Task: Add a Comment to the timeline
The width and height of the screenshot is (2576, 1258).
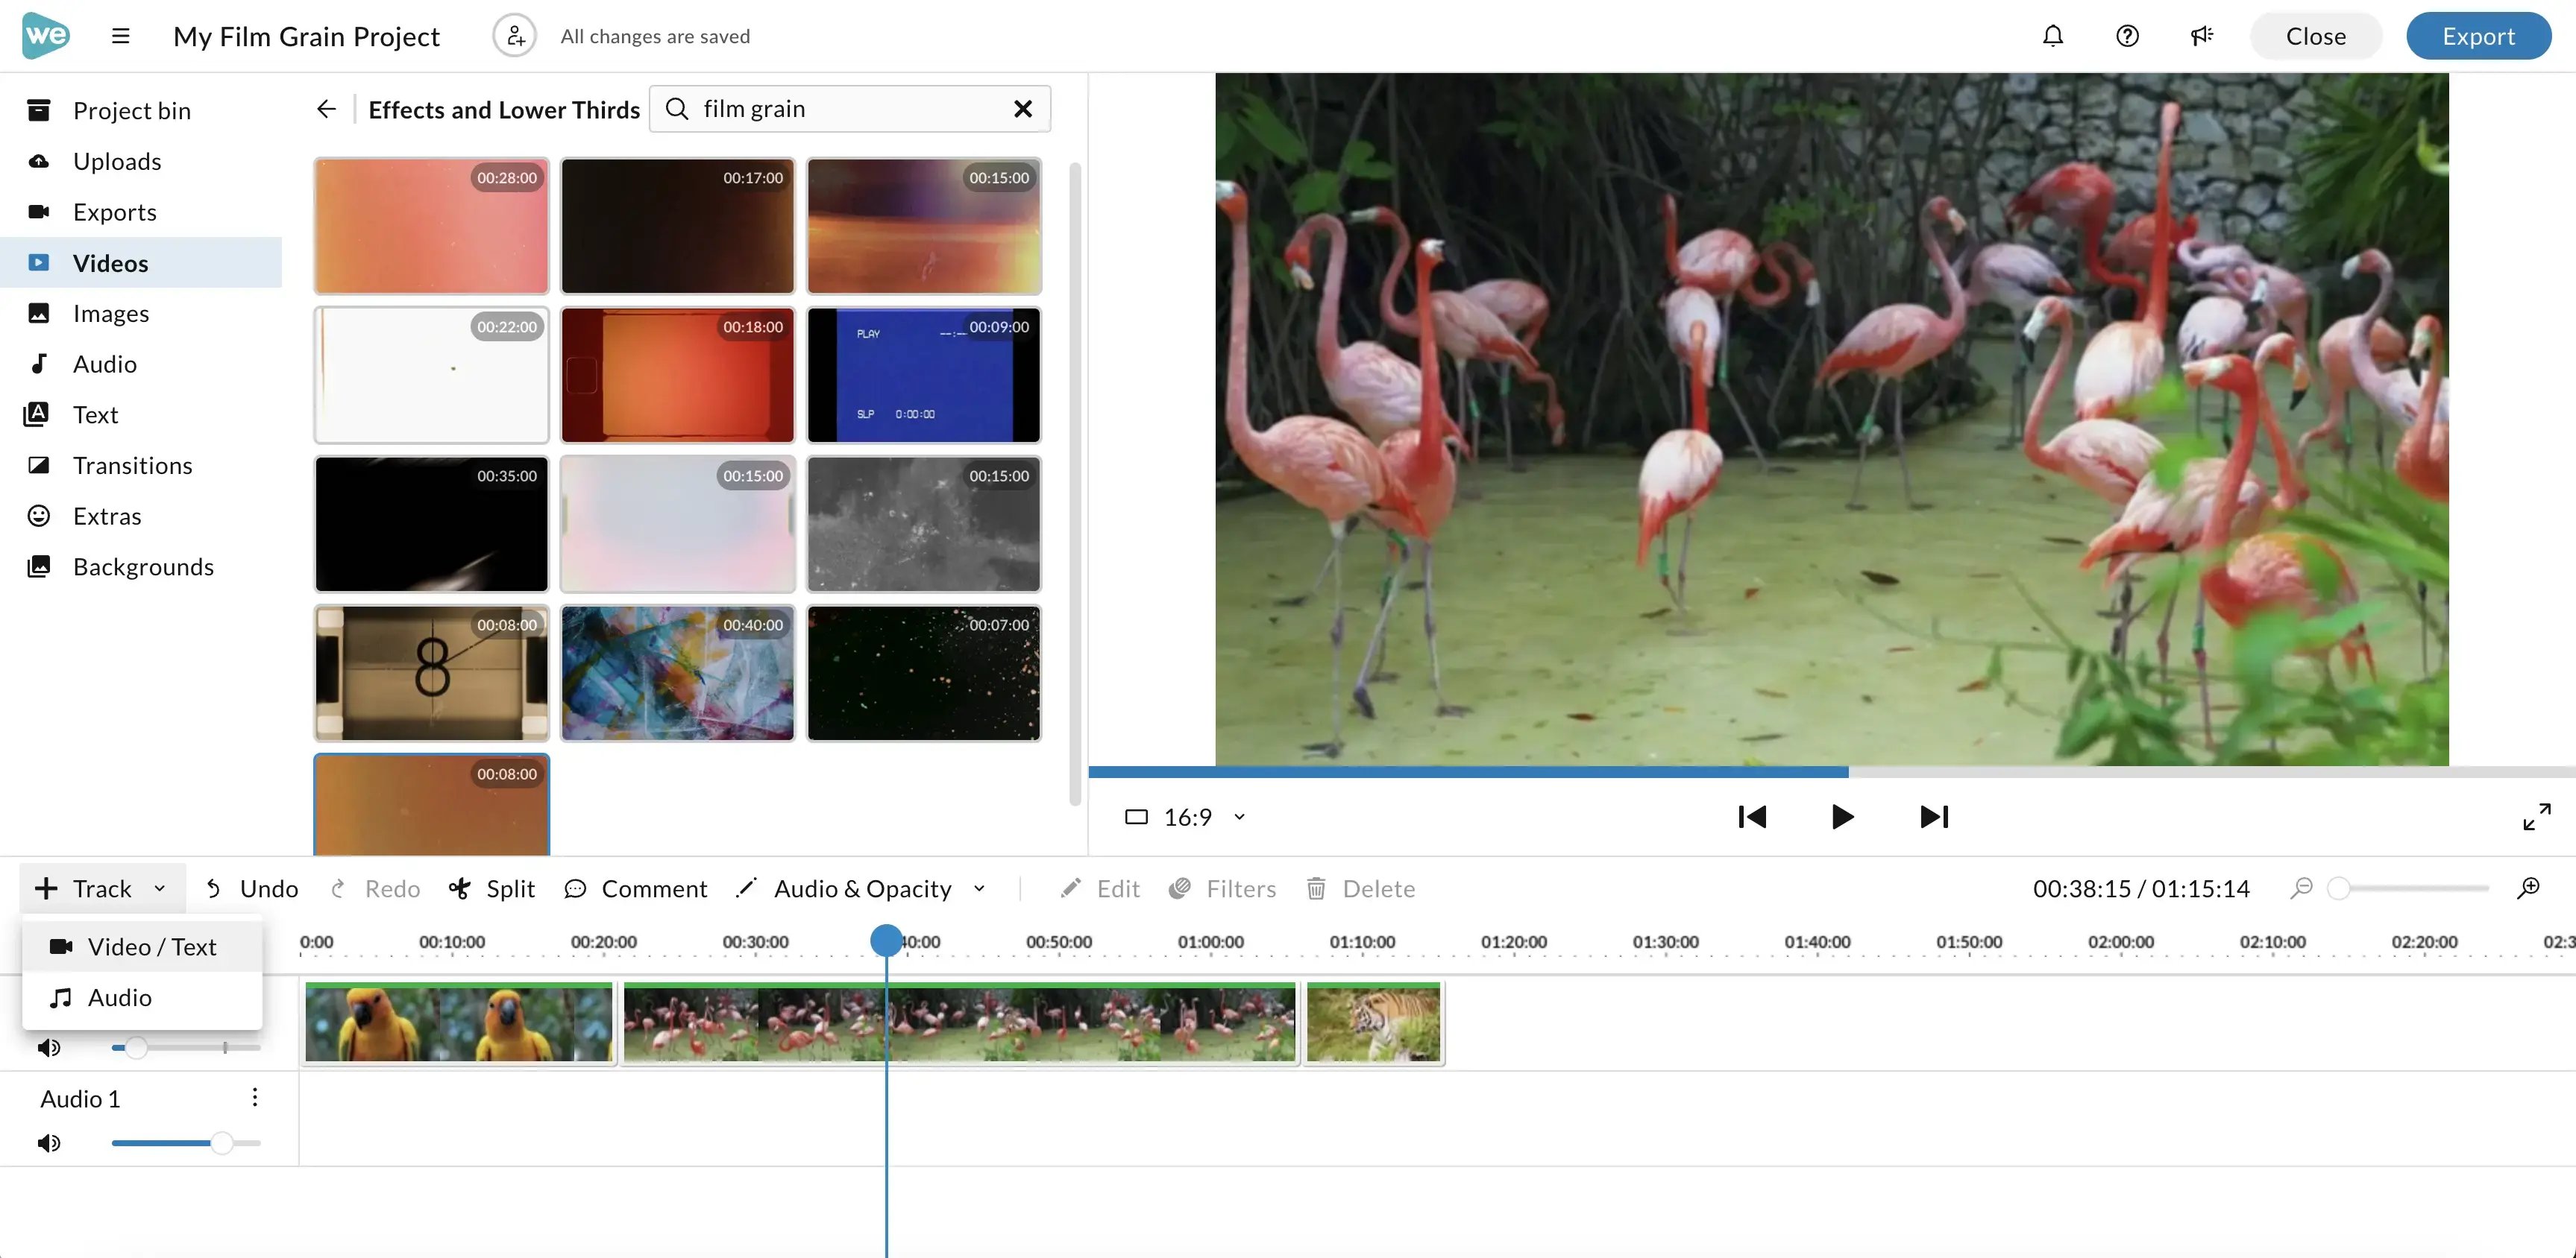Action: click(x=636, y=888)
